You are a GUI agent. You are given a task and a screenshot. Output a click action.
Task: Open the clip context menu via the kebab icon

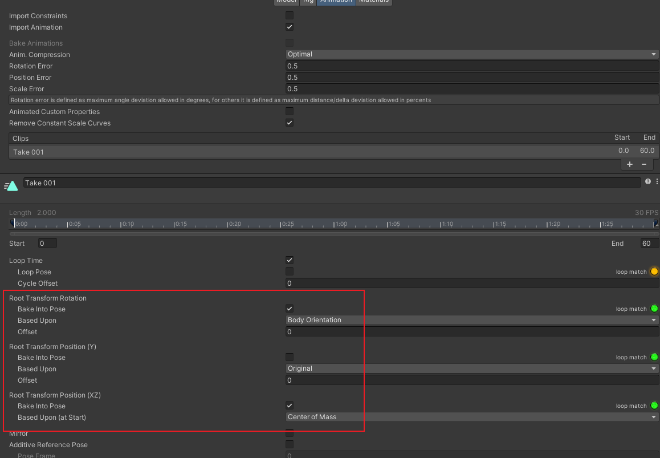pyautogui.click(x=656, y=181)
